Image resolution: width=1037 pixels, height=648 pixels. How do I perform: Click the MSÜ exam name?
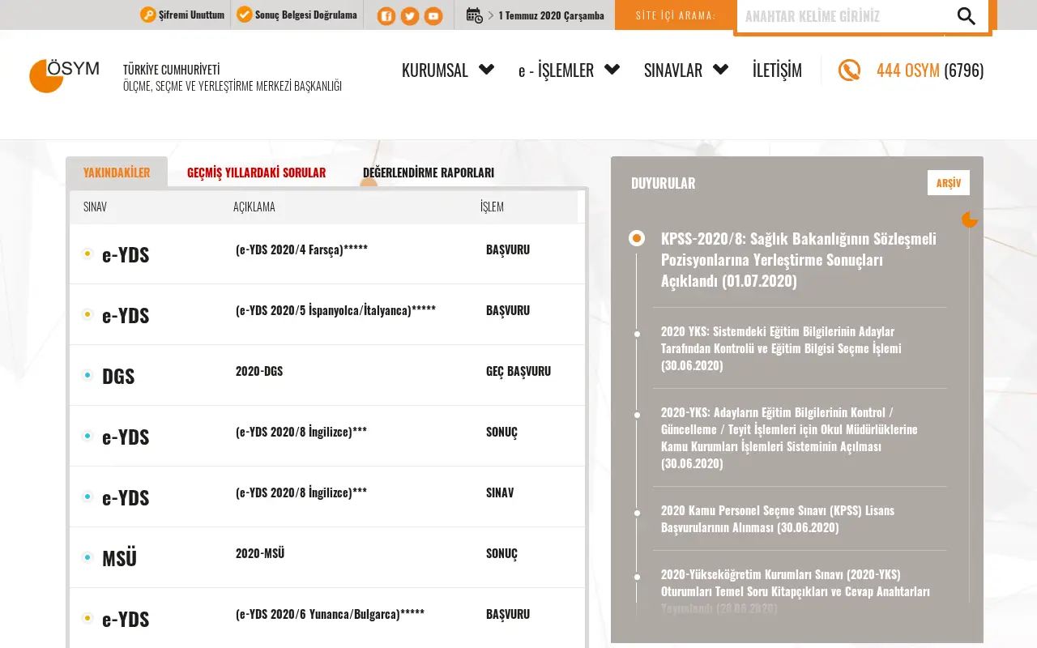coord(119,558)
